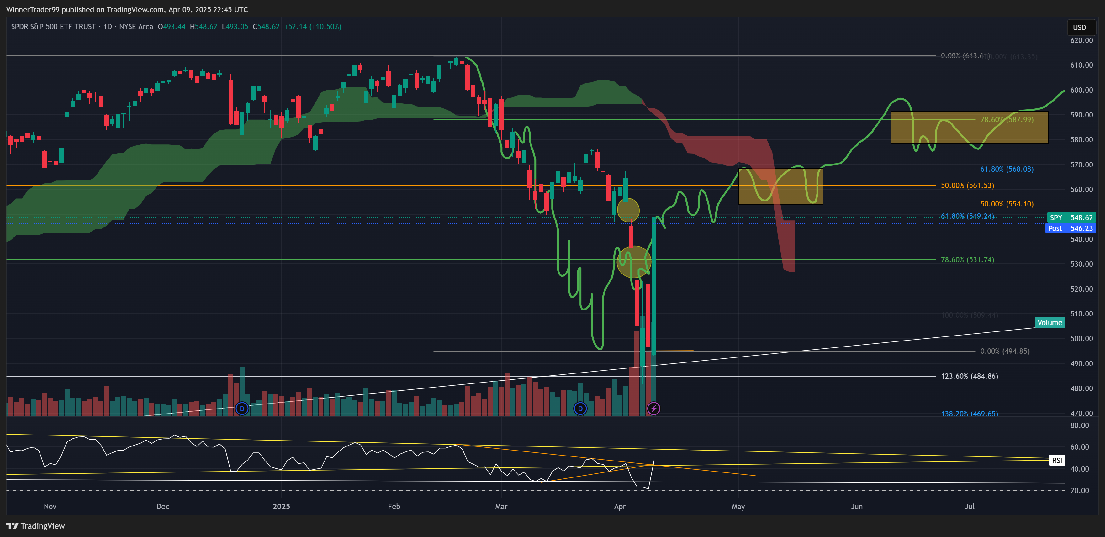Screen dimensions: 1105x537
Task: Click the 'Apr' time axis label
Action: [x=620, y=506]
